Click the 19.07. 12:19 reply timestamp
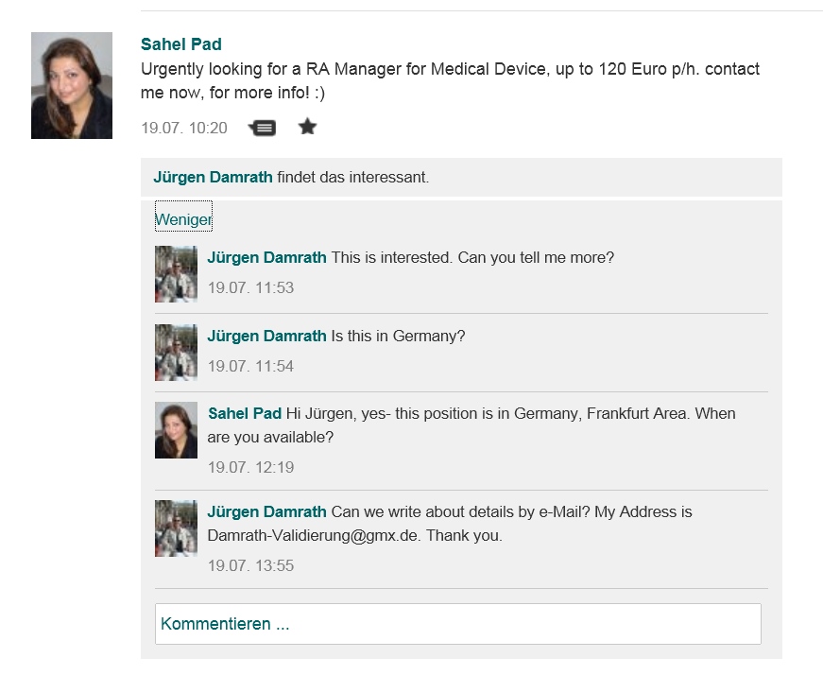This screenshot has height=675, width=823. coord(250,467)
